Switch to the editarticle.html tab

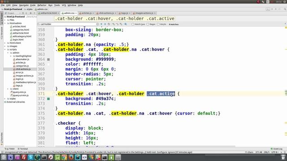48,13
